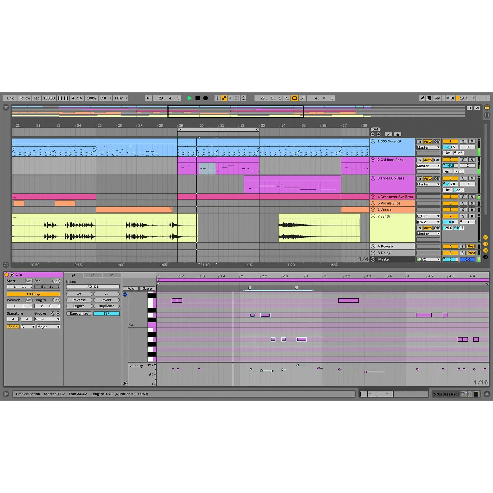Unfold the 4 Crossover Syn Bass track
The height and width of the screenshot is (493, 493).
coord(373,197)
